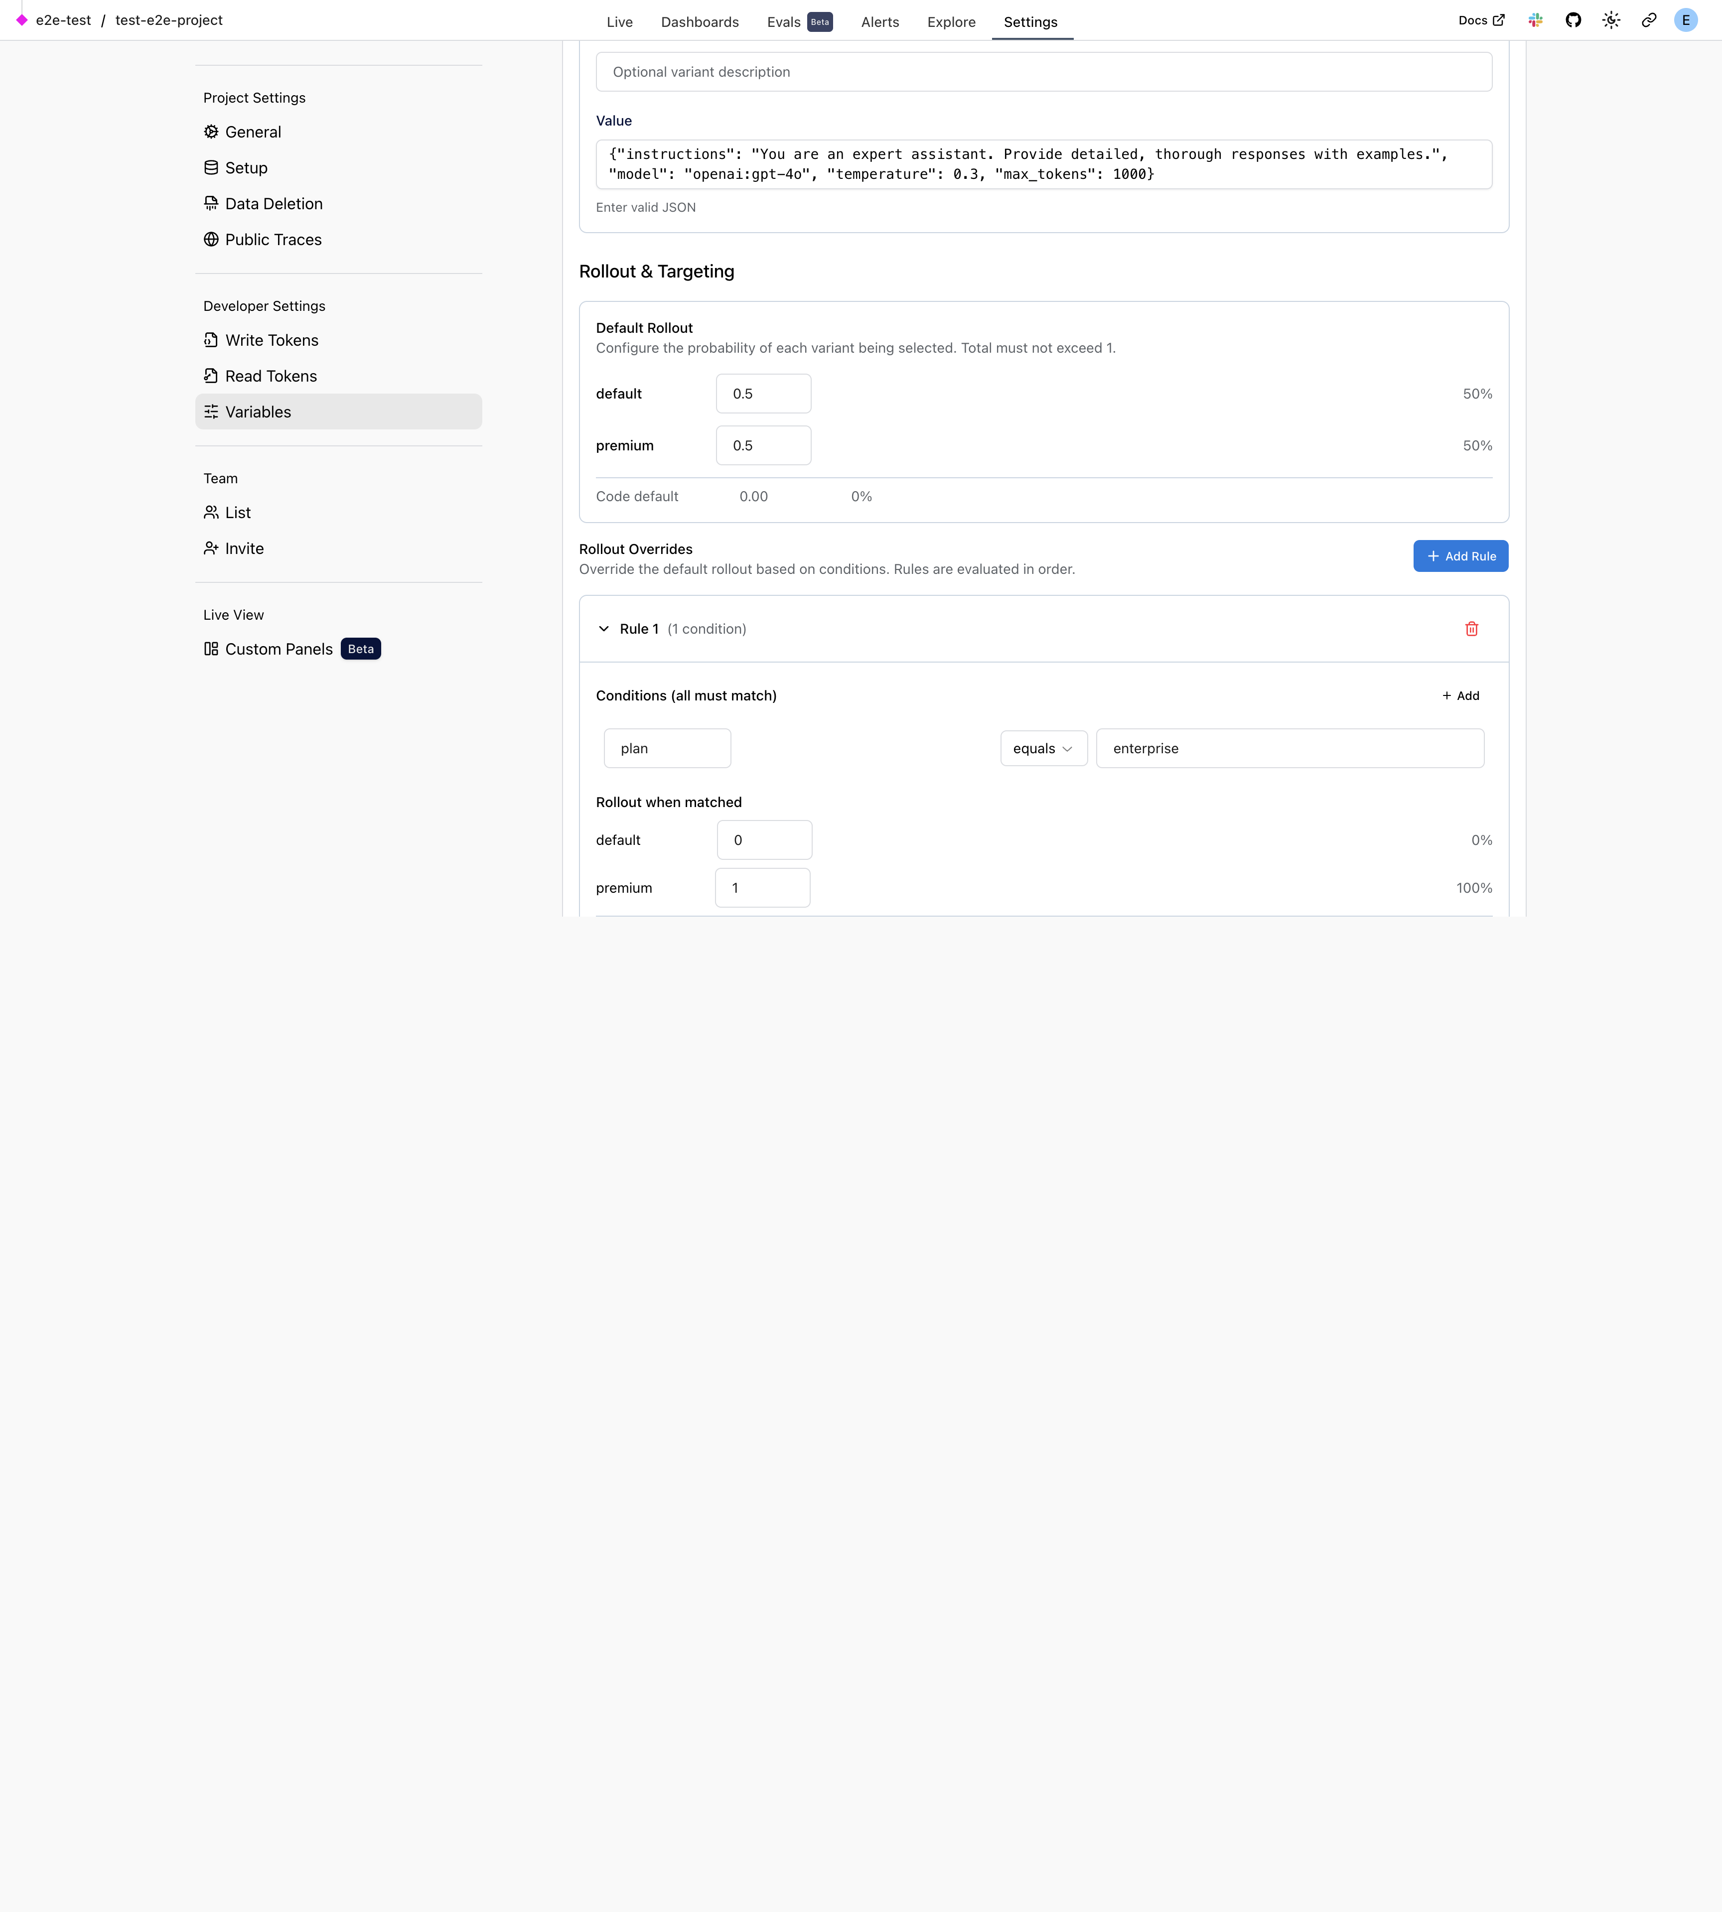Image resolution: width=1722 pixels, height=1912 pixels.
Task: Click the premium default rollout input
Action: coord(763,445)
